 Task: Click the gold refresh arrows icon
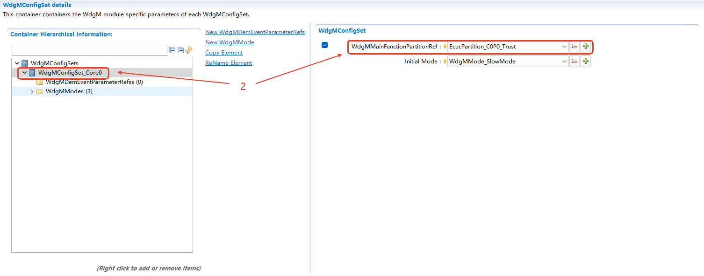point(189,50)
